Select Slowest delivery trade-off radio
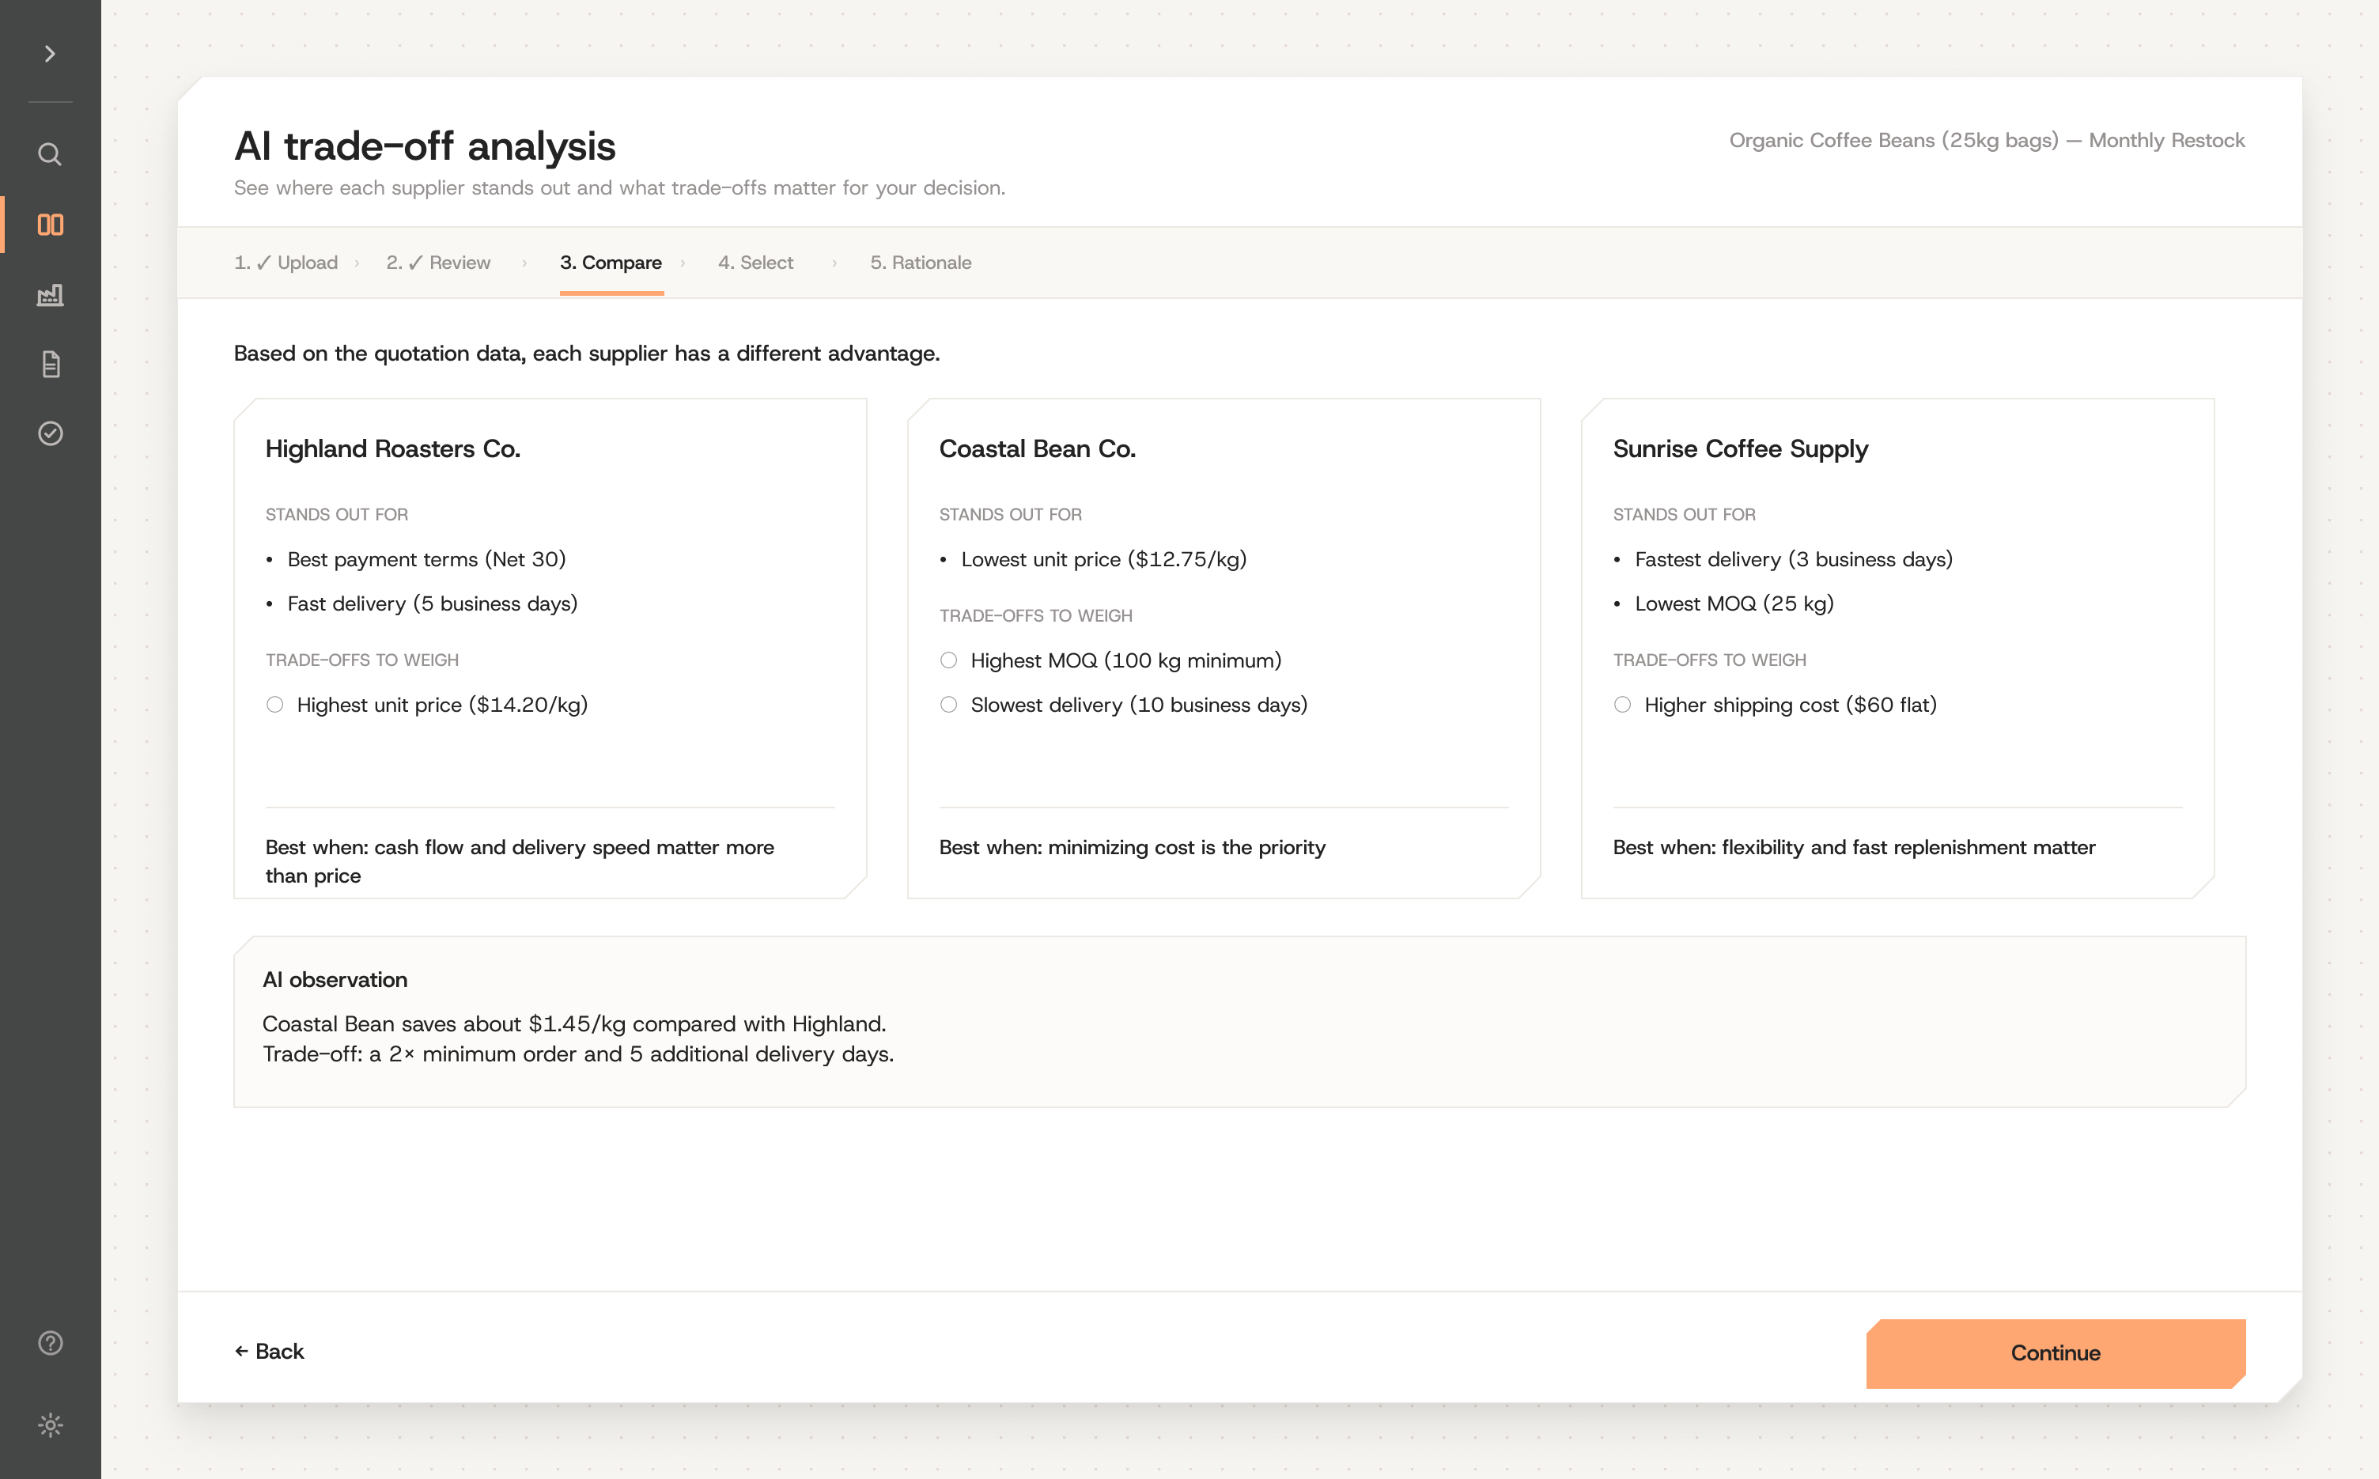Image resolution: width=2379 pixels, height=1479 pixels. [x=949, y=704]
